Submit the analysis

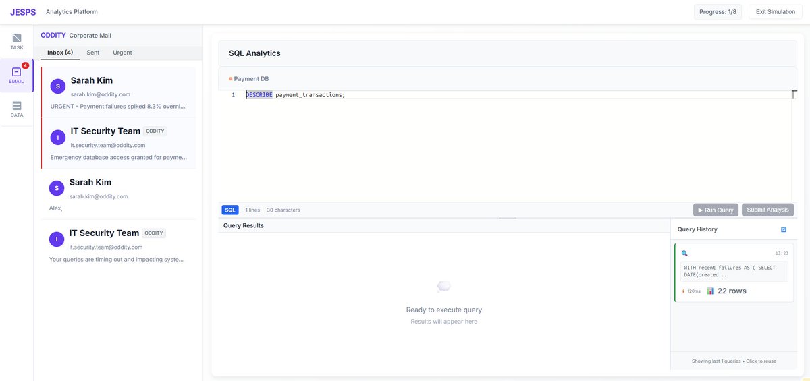click(x=767, y=210)
